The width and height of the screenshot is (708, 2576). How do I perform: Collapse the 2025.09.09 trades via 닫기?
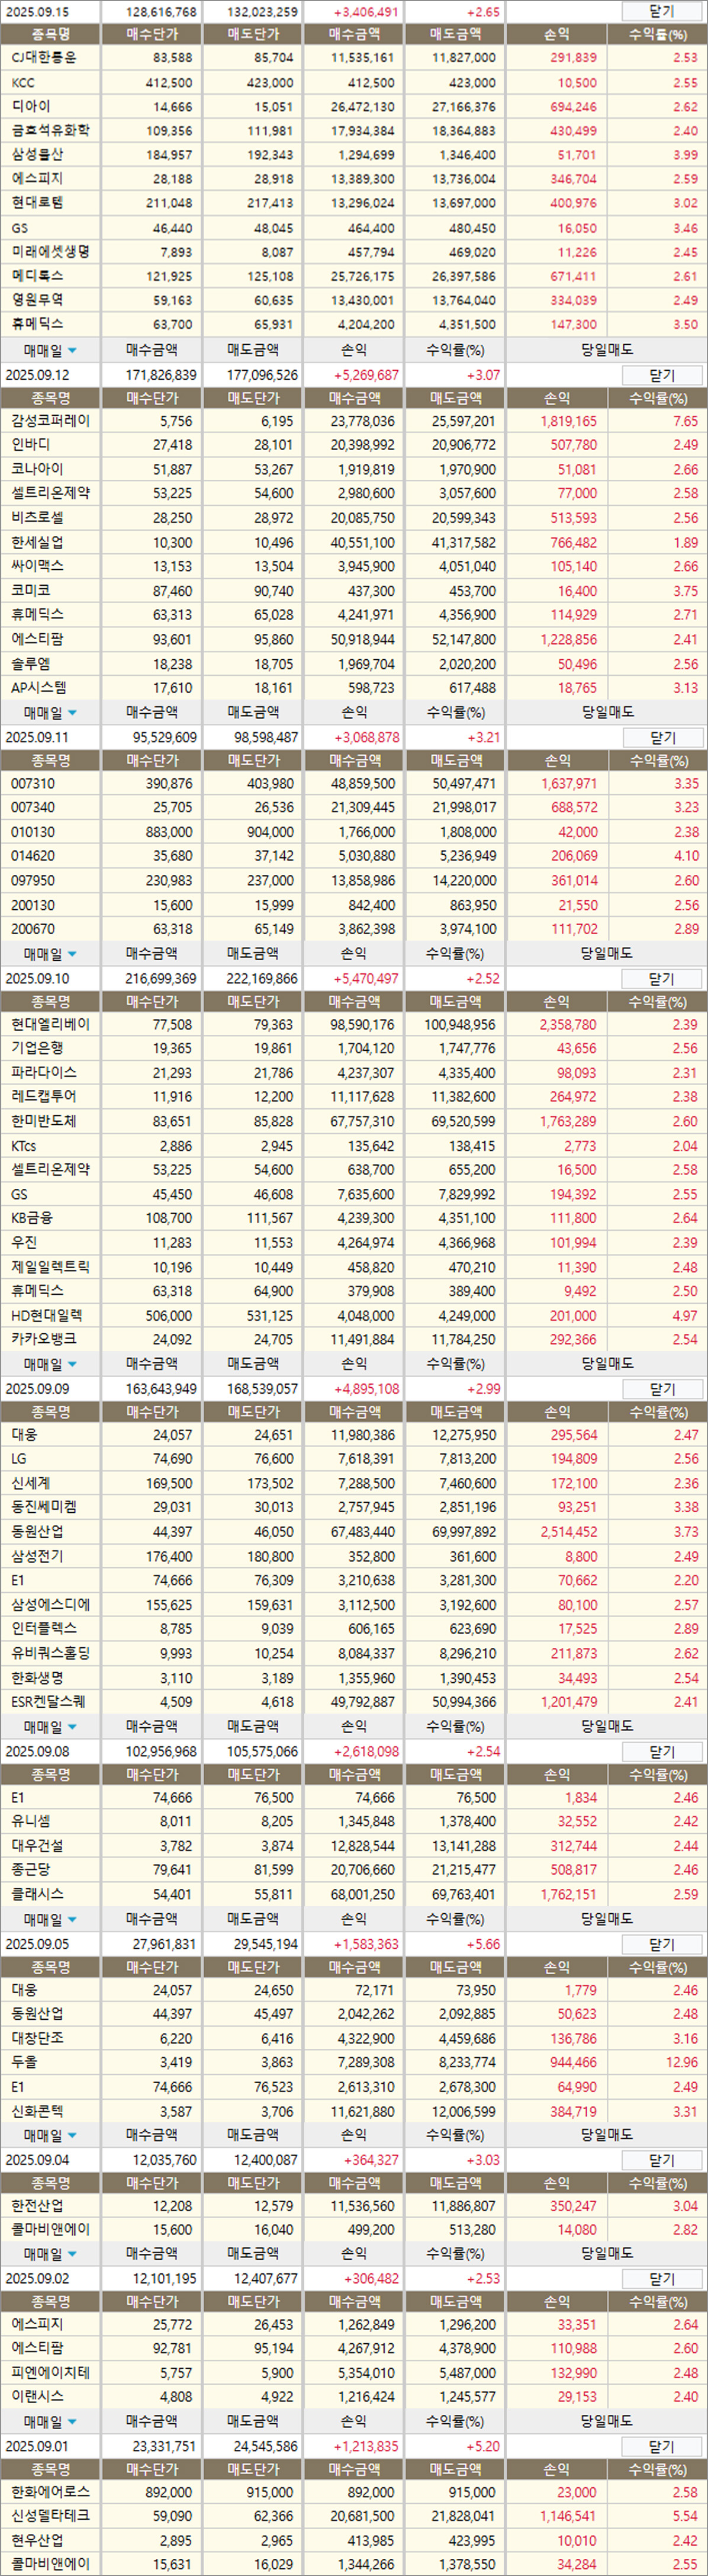662,1389
